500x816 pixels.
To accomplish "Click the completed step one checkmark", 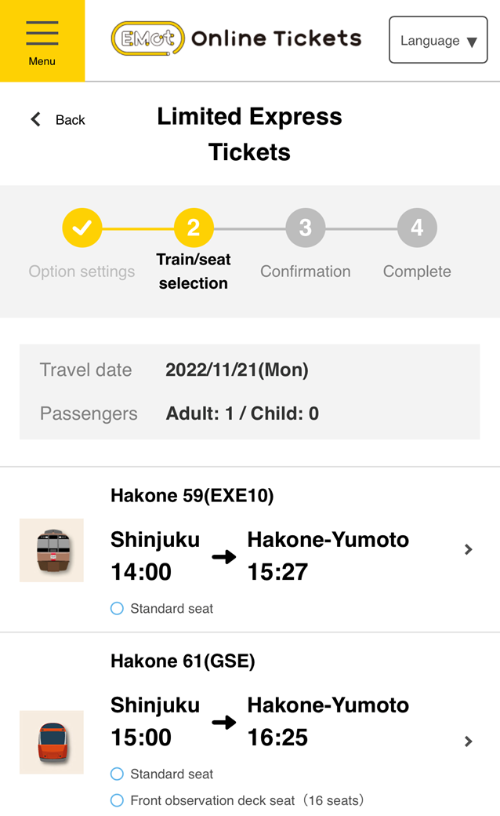I will tap(82, 228).
